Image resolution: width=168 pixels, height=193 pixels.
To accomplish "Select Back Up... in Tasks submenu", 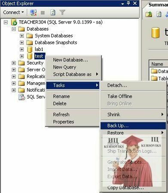I will pyautogui.click(x=133, y=126).
